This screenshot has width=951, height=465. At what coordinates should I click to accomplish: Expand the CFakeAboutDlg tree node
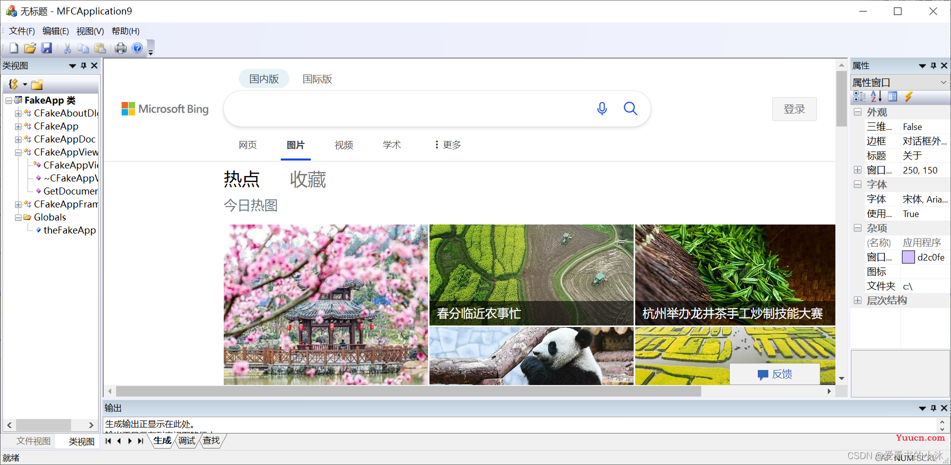(18, 113)
